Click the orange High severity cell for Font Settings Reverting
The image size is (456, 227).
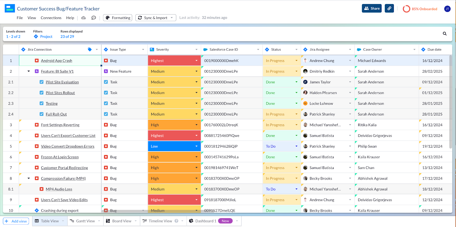coord(174,125)
